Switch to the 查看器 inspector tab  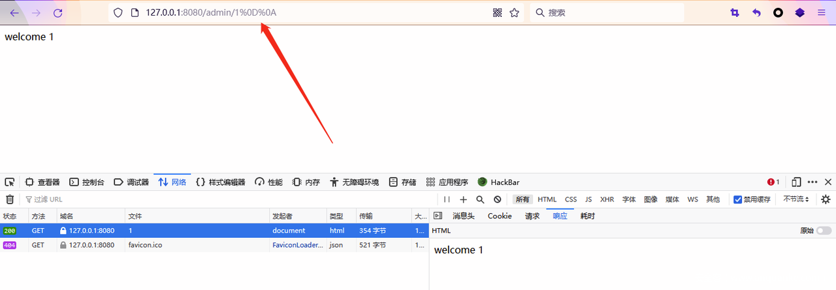(42, 182)
